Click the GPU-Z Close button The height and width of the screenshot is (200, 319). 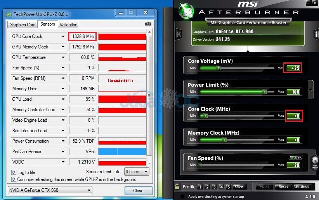coord(138,191)
